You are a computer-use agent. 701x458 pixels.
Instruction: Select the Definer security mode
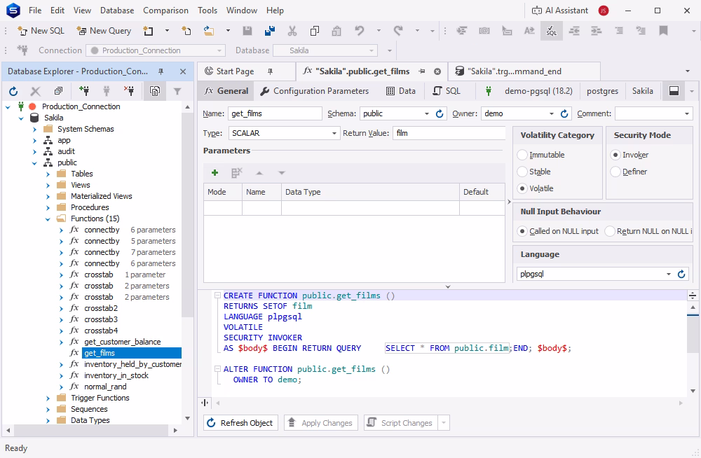tap(629, 172)
